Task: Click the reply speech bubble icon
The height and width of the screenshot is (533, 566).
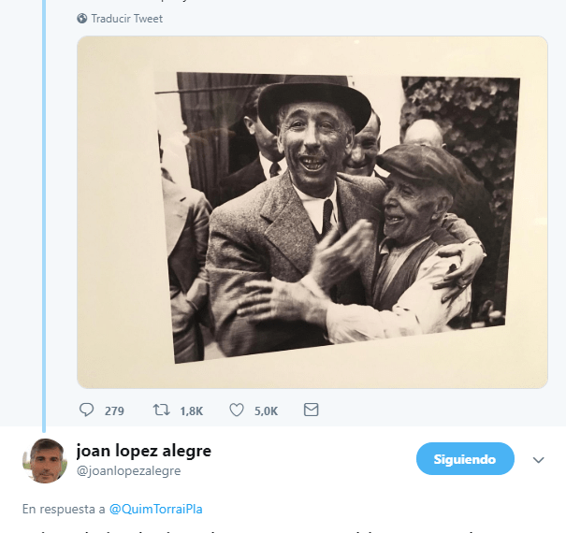Action: [87, 411]
